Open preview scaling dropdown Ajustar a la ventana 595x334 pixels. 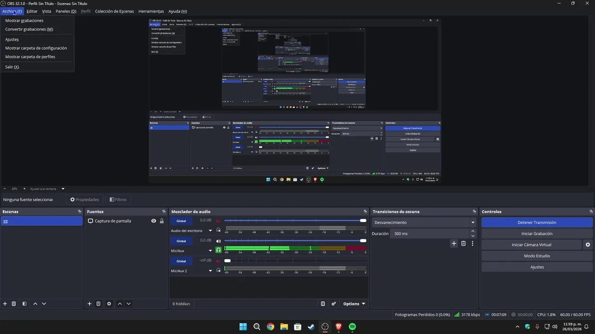pyautogui.click(x=47, y=189)
